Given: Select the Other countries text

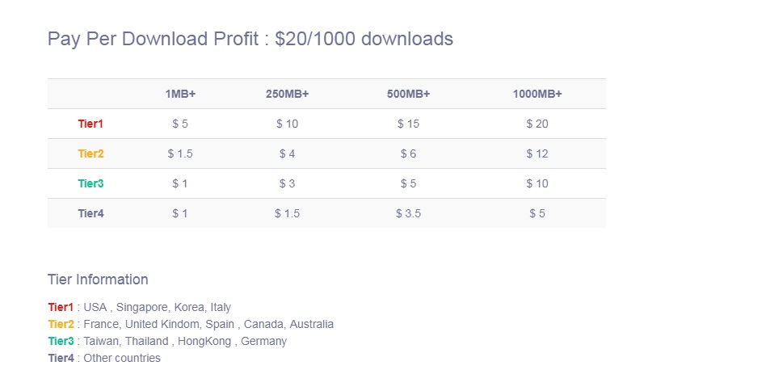Looking at the screenshot, I should [x=122, y=358].
